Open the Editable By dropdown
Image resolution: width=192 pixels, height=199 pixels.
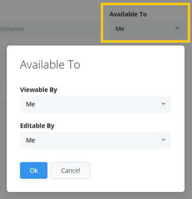[95, 140]
